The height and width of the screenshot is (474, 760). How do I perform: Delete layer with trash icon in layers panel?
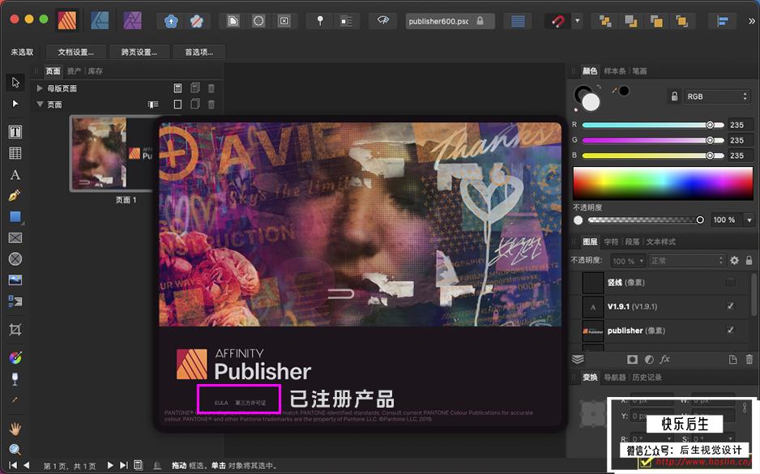749,359
